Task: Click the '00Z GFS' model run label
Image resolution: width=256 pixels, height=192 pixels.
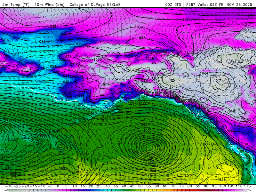Action: pos(173,4)
